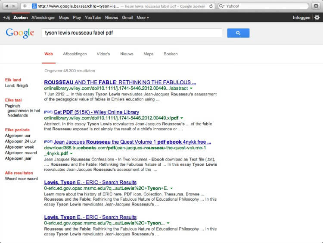Open Maps in the black Google bar

(64, 18)
